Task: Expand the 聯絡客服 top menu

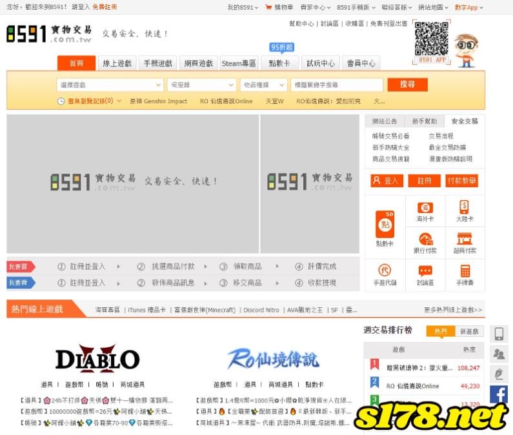Action: tap(397, 7)
